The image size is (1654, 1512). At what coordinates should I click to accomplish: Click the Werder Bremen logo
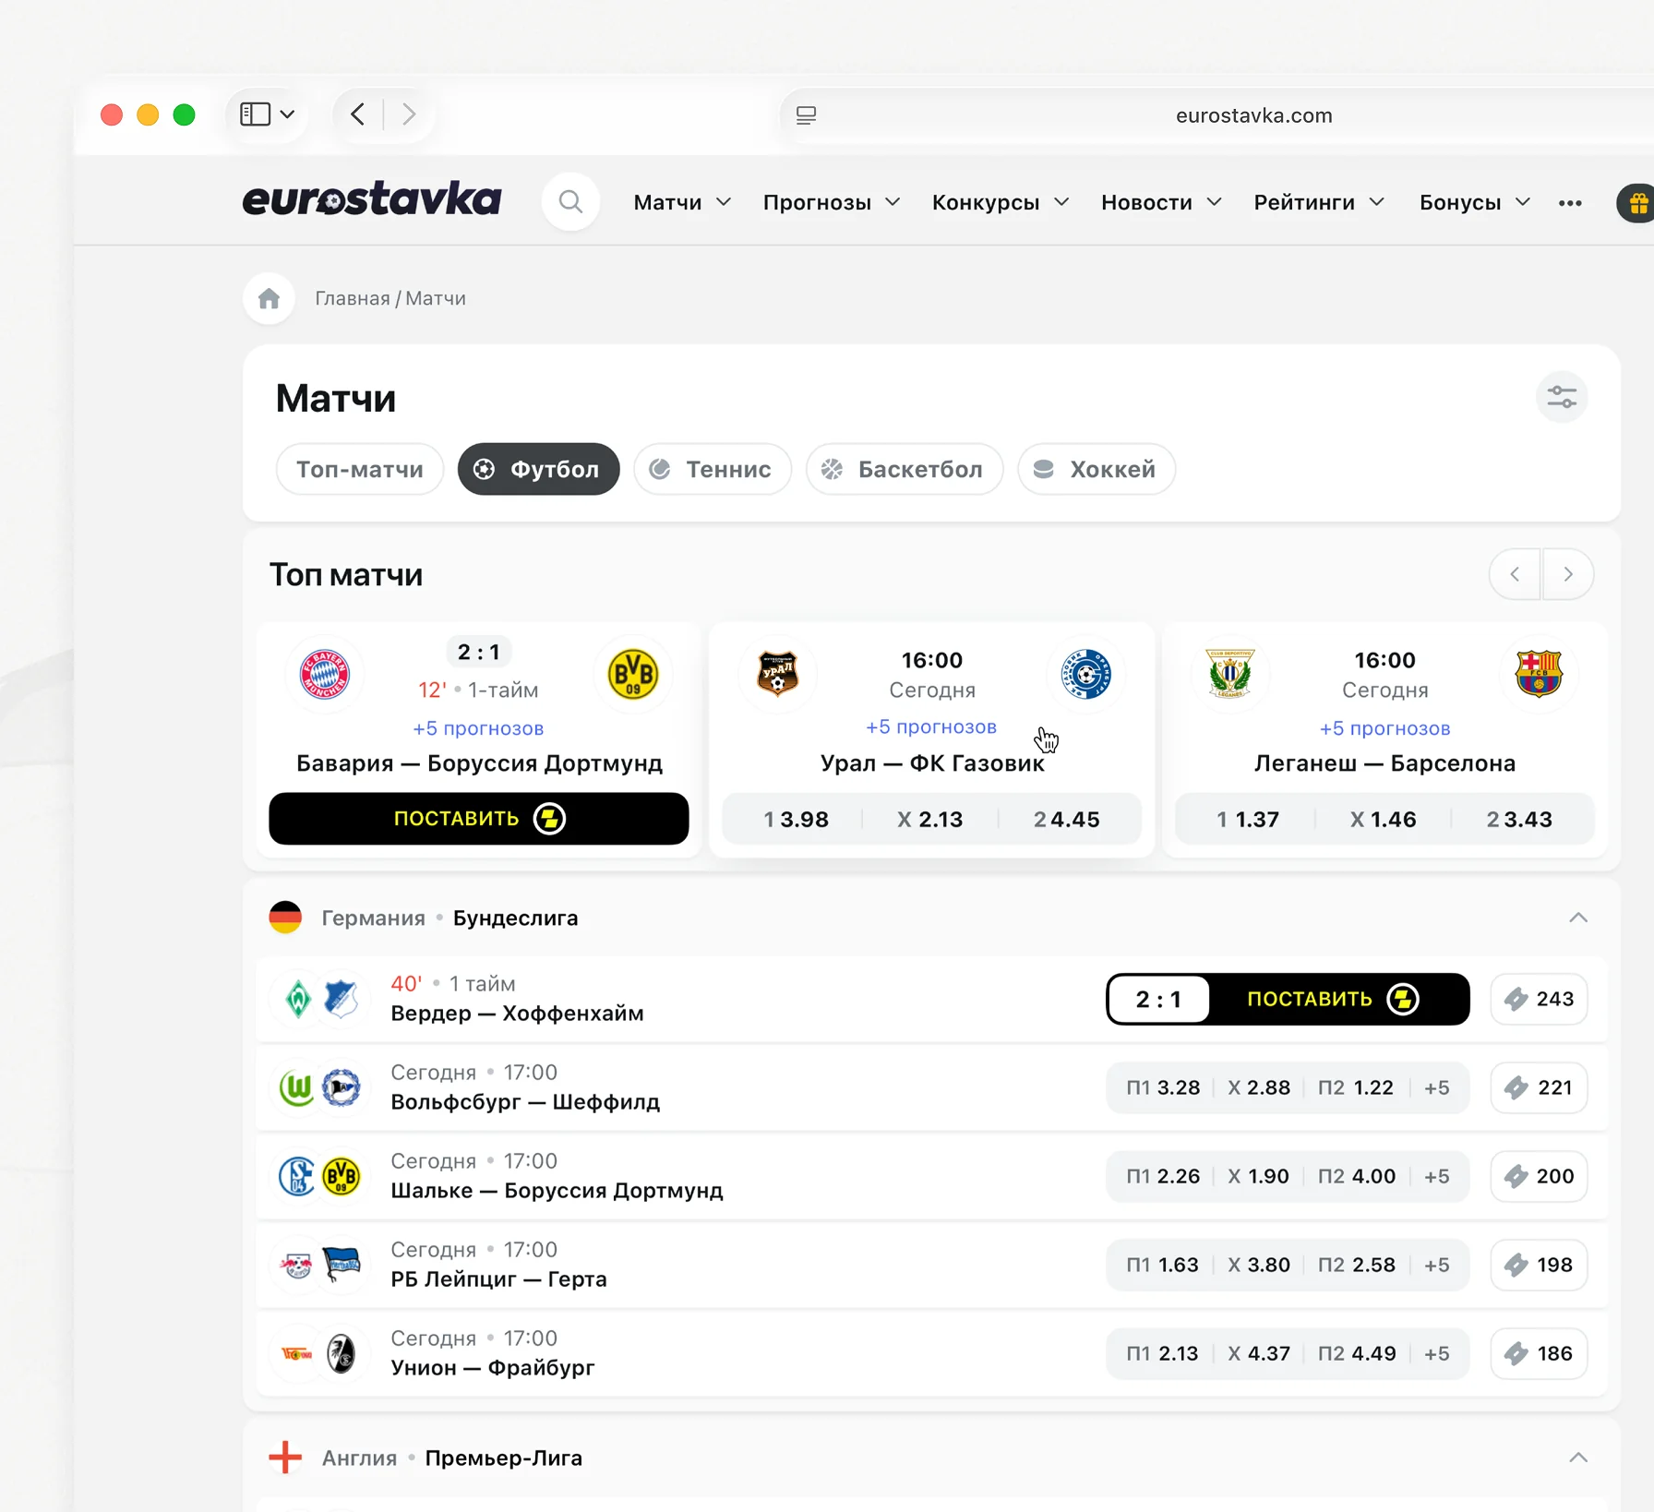coord(297,999)
